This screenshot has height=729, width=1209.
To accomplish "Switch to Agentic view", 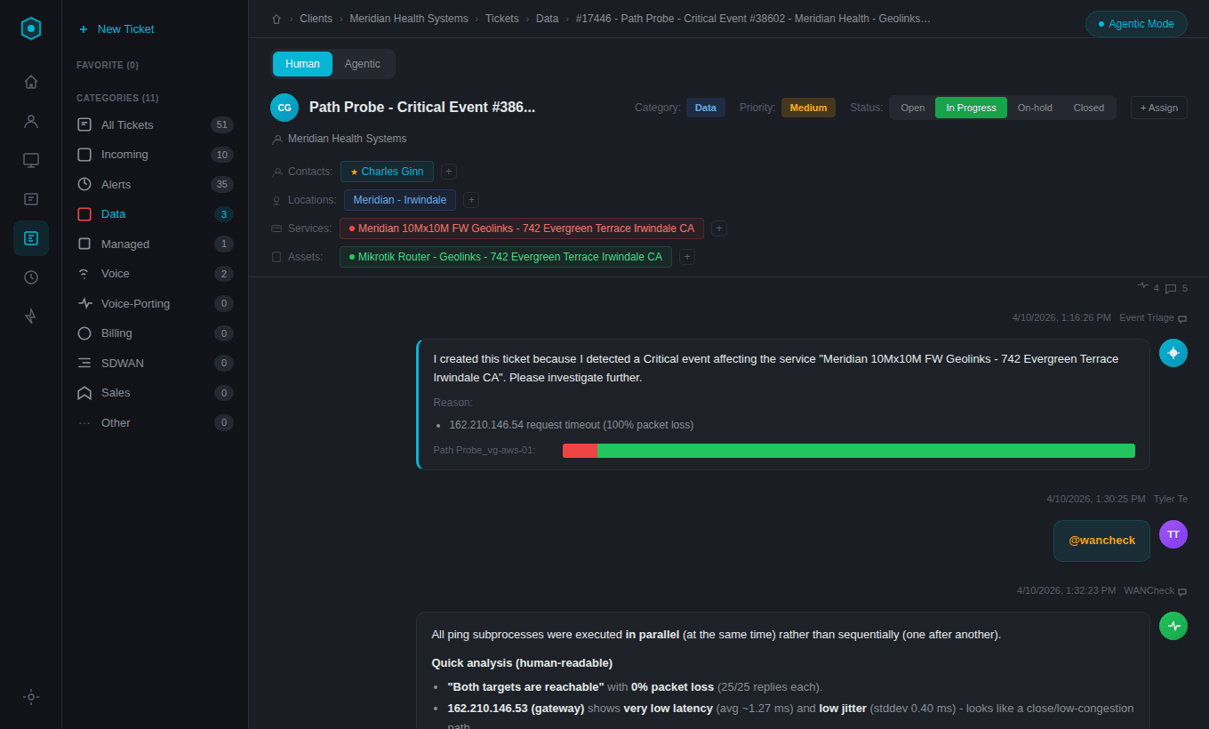I will (363, 64).
